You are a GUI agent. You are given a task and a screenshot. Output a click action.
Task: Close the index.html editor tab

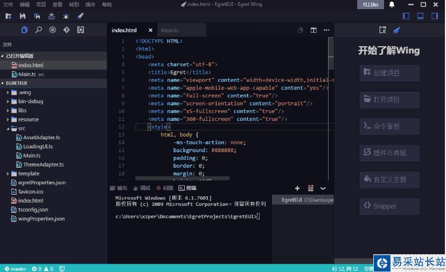(x=150, y=30)
